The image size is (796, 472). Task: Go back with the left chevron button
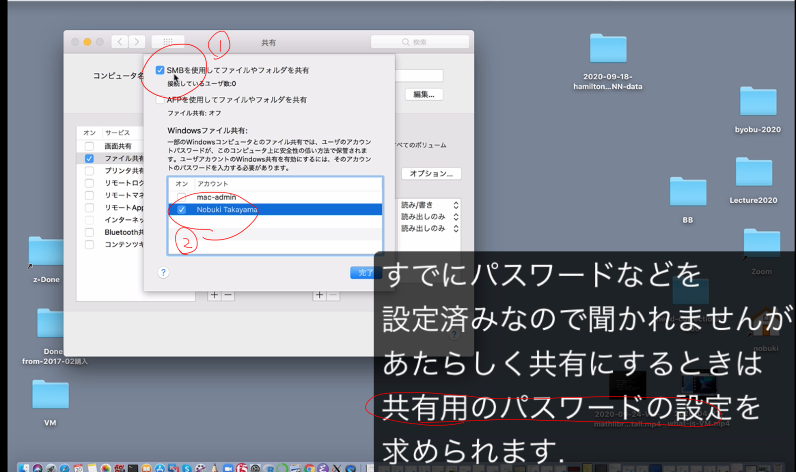(x=120, y=42)
